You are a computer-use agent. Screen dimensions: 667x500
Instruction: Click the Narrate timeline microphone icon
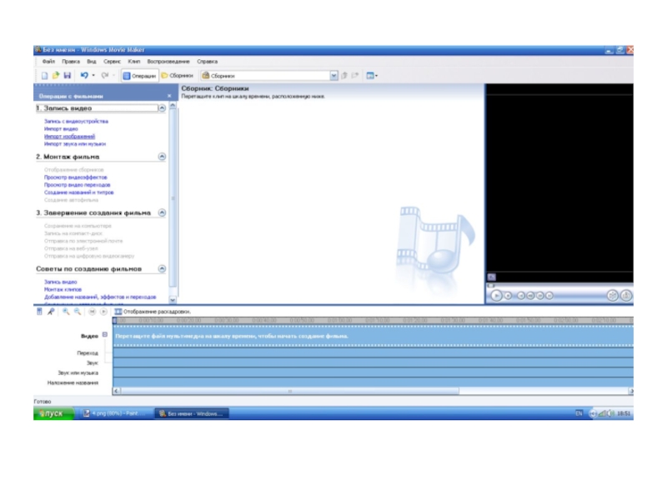click(x=51, y=311)
